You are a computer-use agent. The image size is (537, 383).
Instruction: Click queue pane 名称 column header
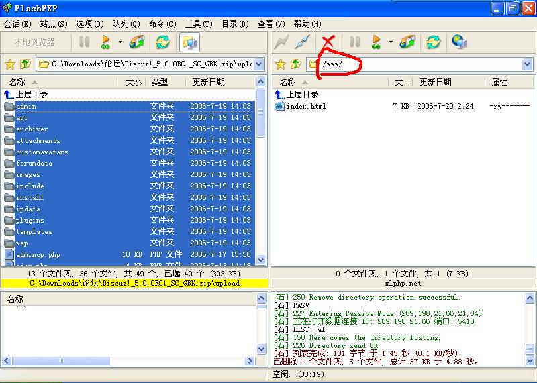pos(128,299)
